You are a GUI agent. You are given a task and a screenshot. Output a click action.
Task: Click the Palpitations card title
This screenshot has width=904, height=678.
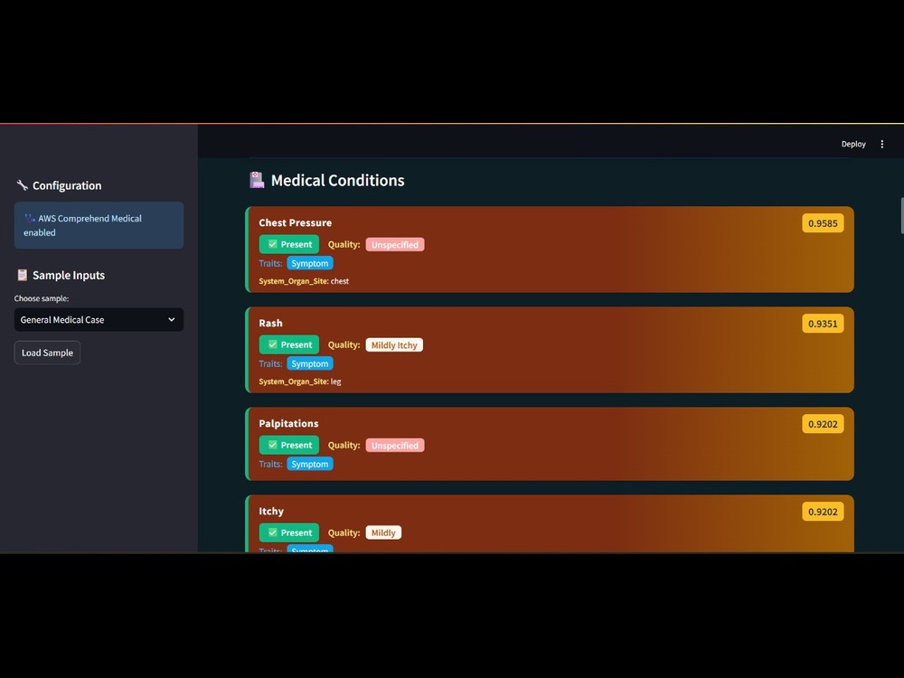(x=288, y=423)
